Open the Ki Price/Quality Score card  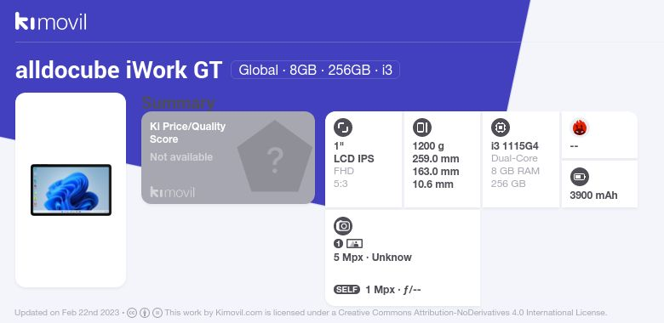point(228,157)
